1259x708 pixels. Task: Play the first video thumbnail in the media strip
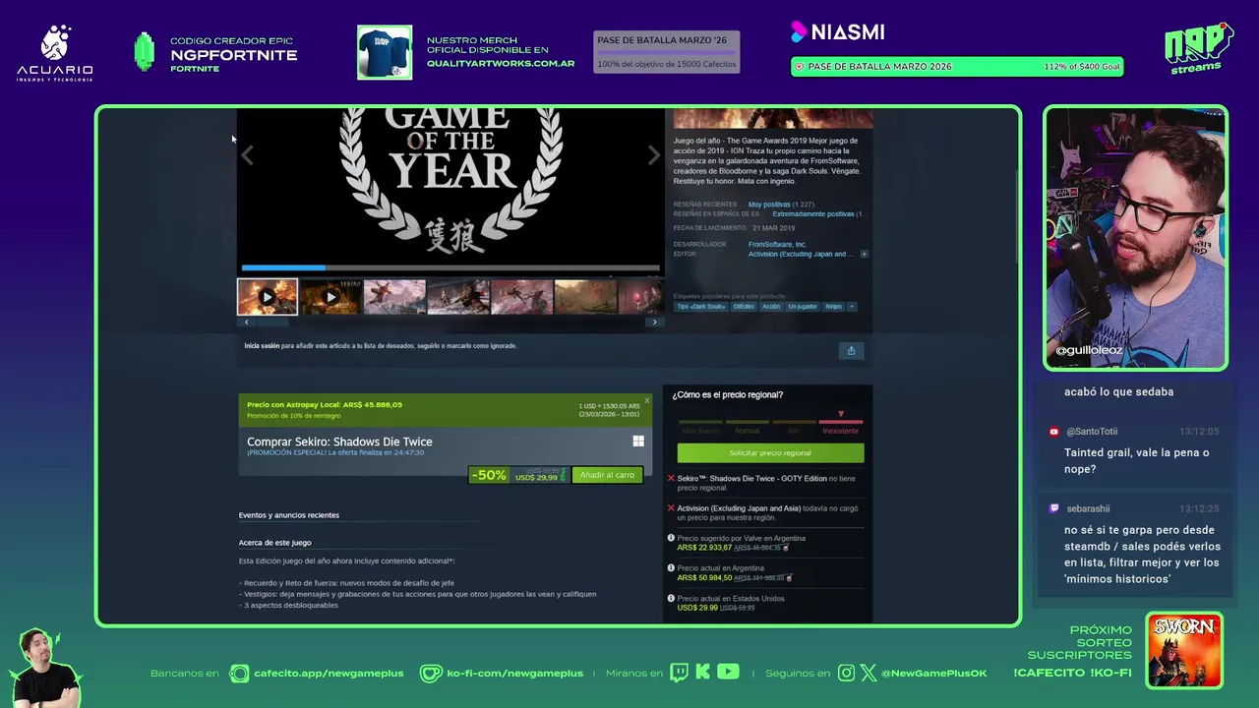click(x=267, y=297)
